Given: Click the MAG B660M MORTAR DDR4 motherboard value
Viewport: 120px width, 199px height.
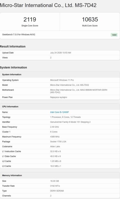Looking at the screenshot, I should pos(79,91).
